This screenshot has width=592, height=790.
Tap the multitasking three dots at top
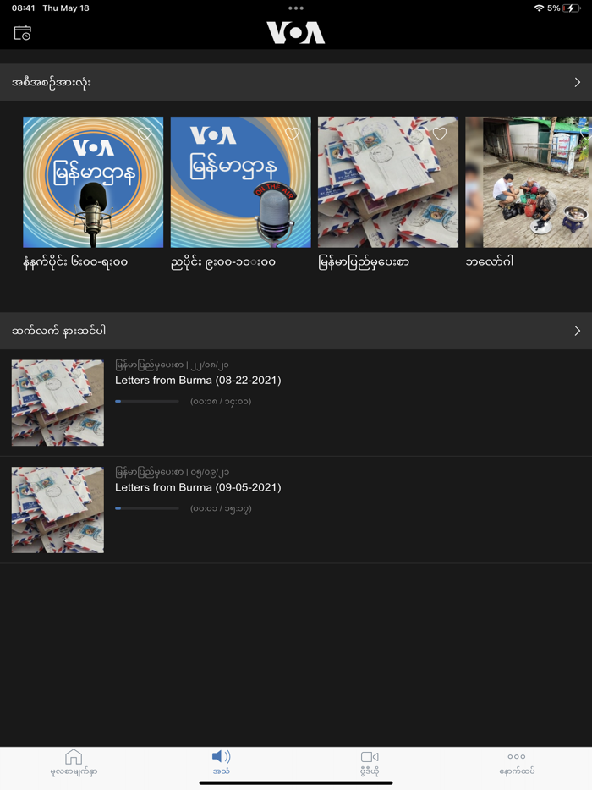coord(296,8)
